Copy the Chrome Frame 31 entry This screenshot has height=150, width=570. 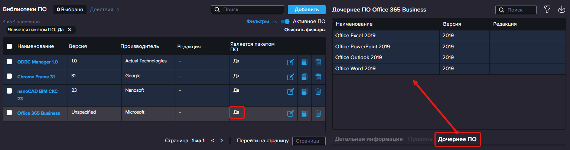click(x=304, y=77)
